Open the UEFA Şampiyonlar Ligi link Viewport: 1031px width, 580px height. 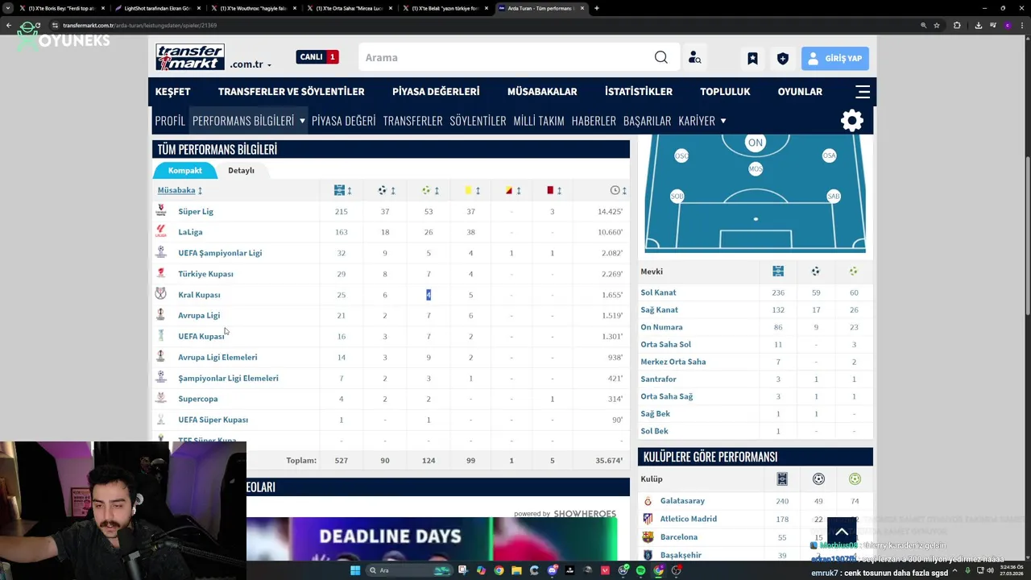pyautogui.click(x=220, y=253)
